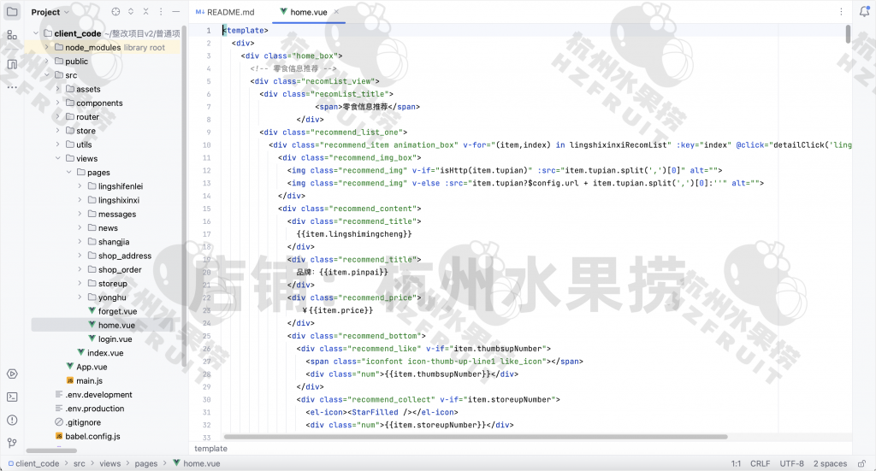
Task: Expand the node_modules folder
Action: pos(47,48)
